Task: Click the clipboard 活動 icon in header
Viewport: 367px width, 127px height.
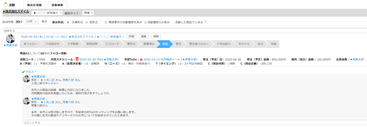Action: pyautogui.click(x=5, y=5)
